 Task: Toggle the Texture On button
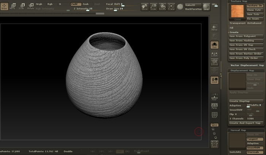(x=255, y=6)
